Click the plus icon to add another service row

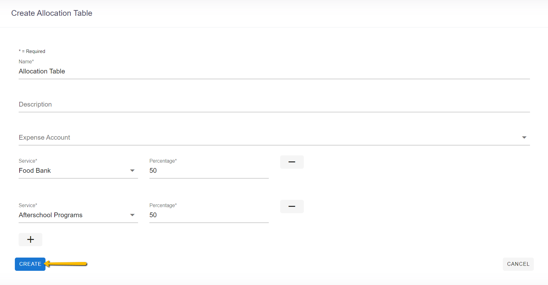click(30, 240)
